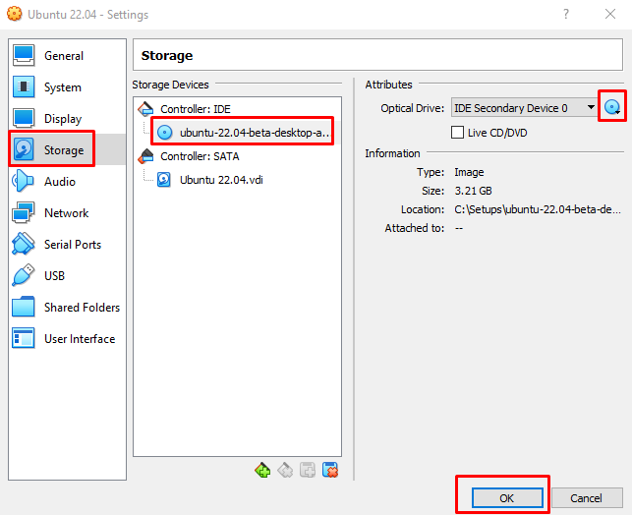The image size is (632, 515).
Task: Open the Serial Ports settings category
Action: tap(67, 244)
